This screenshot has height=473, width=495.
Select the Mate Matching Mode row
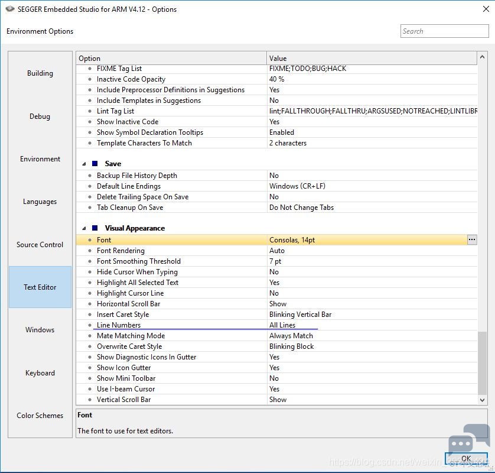276,336
